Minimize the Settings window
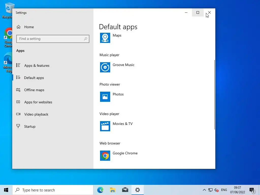The height and width of the screenshot is (195, 260). [186, 12]
